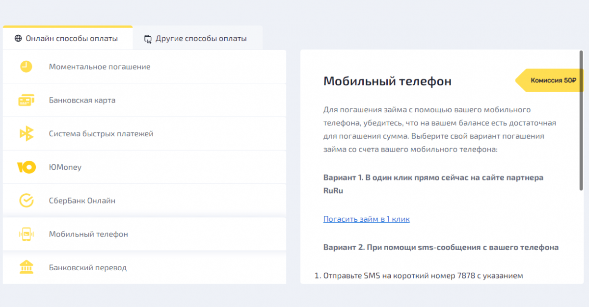Click the bank building icon for Банковский перевод

pyautogui.click(x=26, y=267)
